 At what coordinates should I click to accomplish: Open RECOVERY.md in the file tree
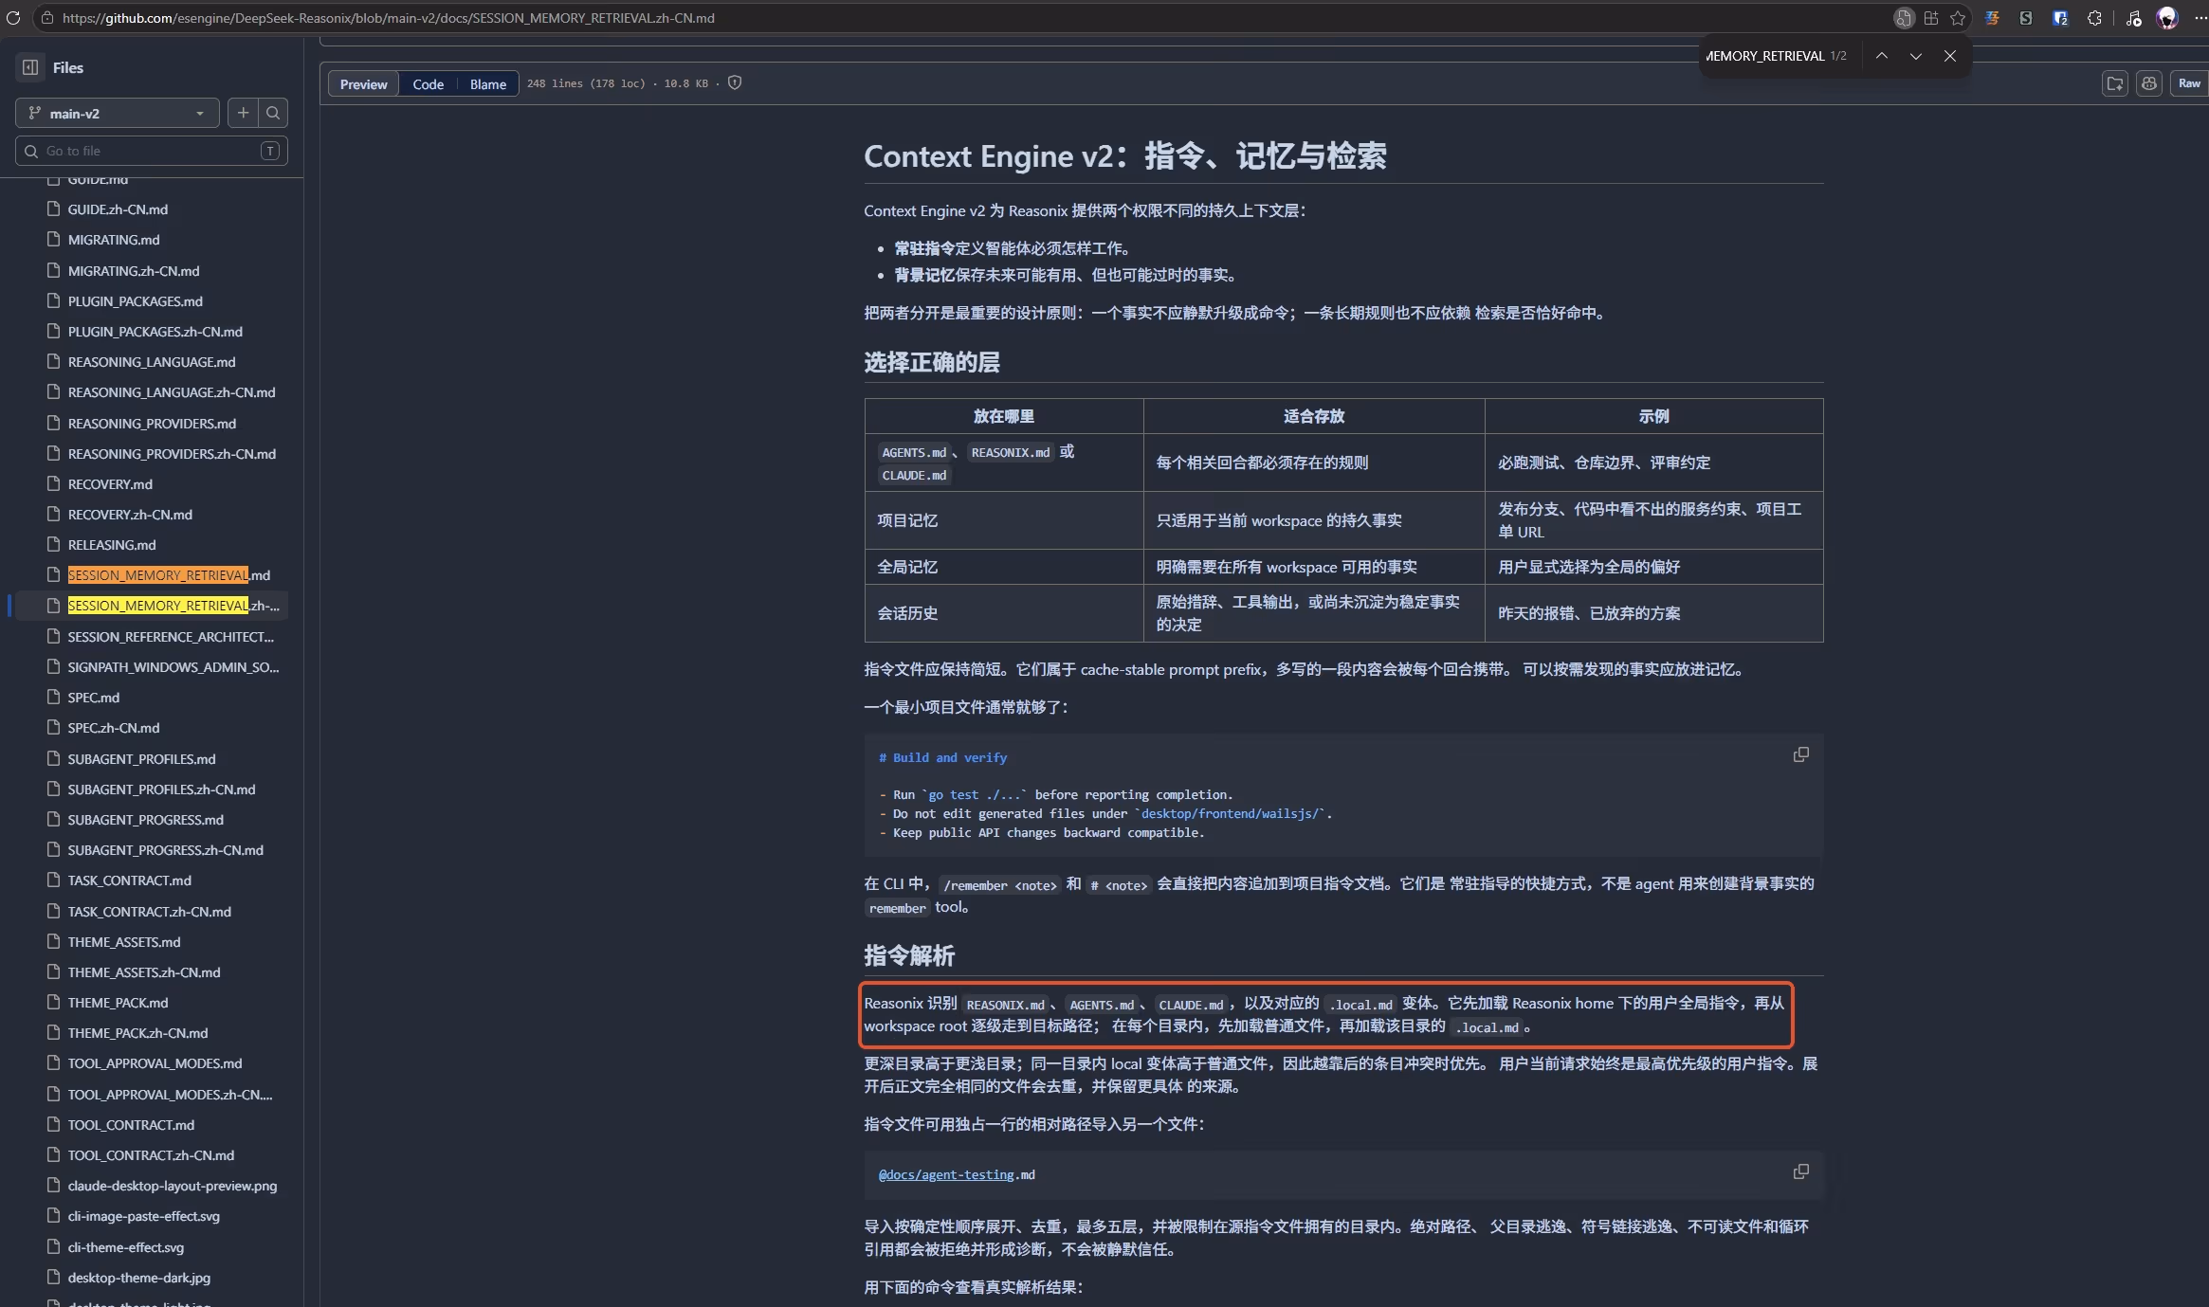coord(110,484)
